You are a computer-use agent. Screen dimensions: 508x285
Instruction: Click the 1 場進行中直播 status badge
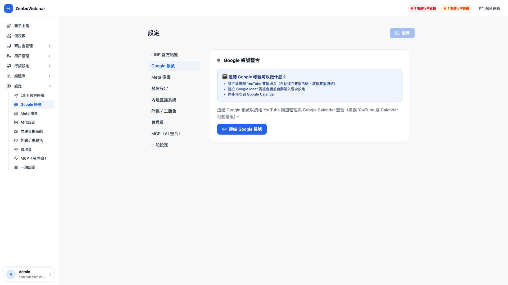click(423, 8)
